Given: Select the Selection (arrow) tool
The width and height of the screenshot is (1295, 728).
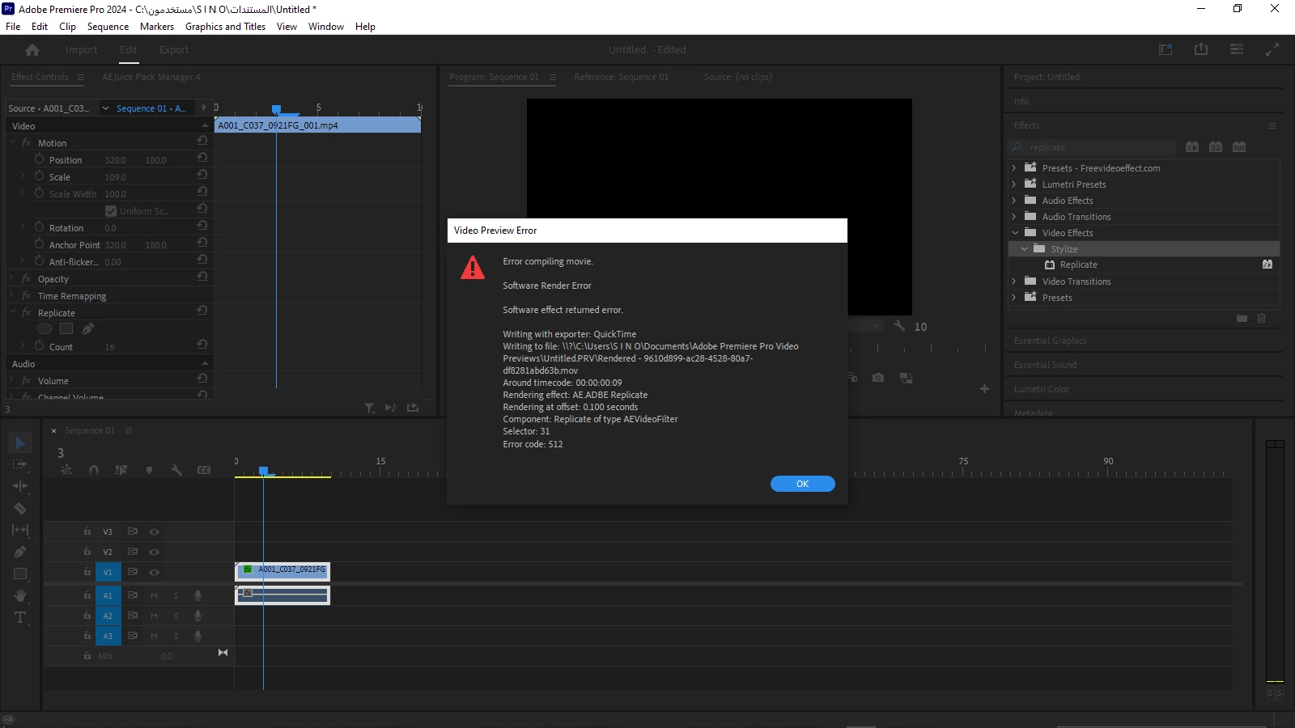Looking at the screenshot, I should tap(20, 442).
